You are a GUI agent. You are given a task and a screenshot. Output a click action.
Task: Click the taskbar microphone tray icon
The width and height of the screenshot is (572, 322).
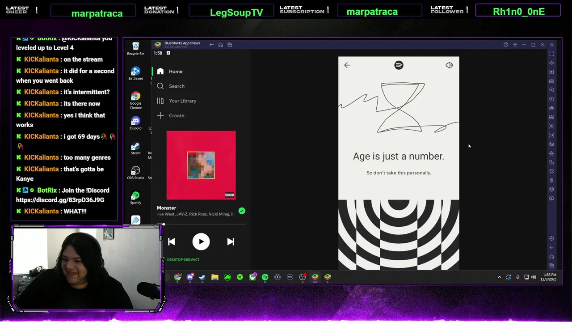point(517,277)
